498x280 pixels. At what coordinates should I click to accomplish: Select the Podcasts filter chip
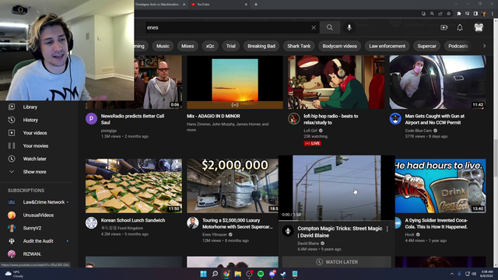click(x=458, y=46)
